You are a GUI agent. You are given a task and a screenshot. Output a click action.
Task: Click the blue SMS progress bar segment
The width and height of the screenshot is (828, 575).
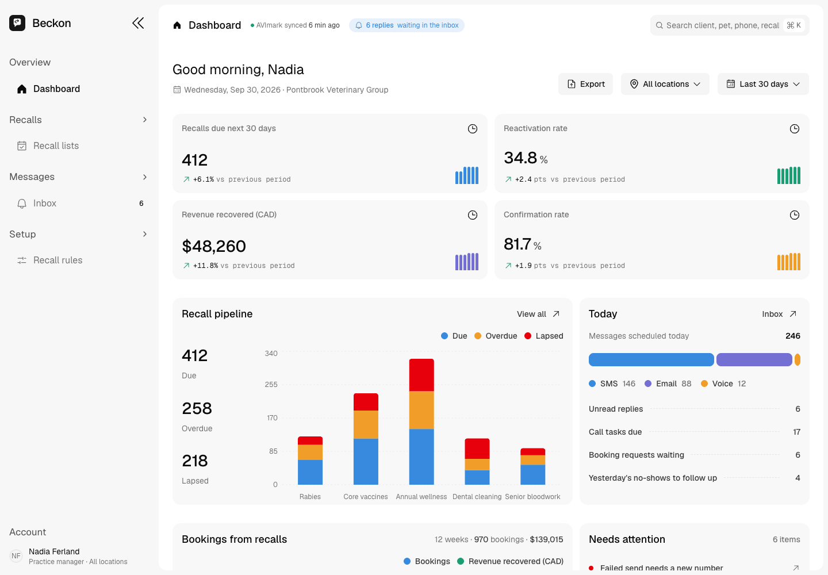tap(651, 360)
